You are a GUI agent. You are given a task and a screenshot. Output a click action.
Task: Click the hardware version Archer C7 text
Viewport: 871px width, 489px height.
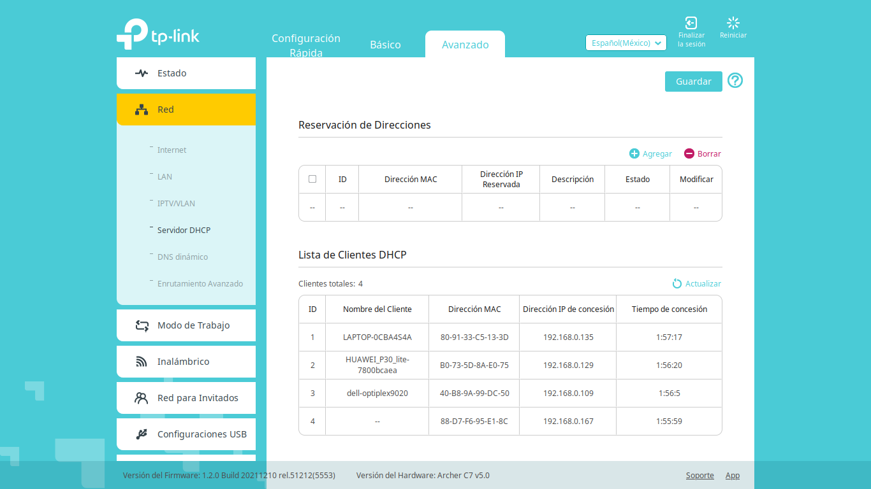423,475
